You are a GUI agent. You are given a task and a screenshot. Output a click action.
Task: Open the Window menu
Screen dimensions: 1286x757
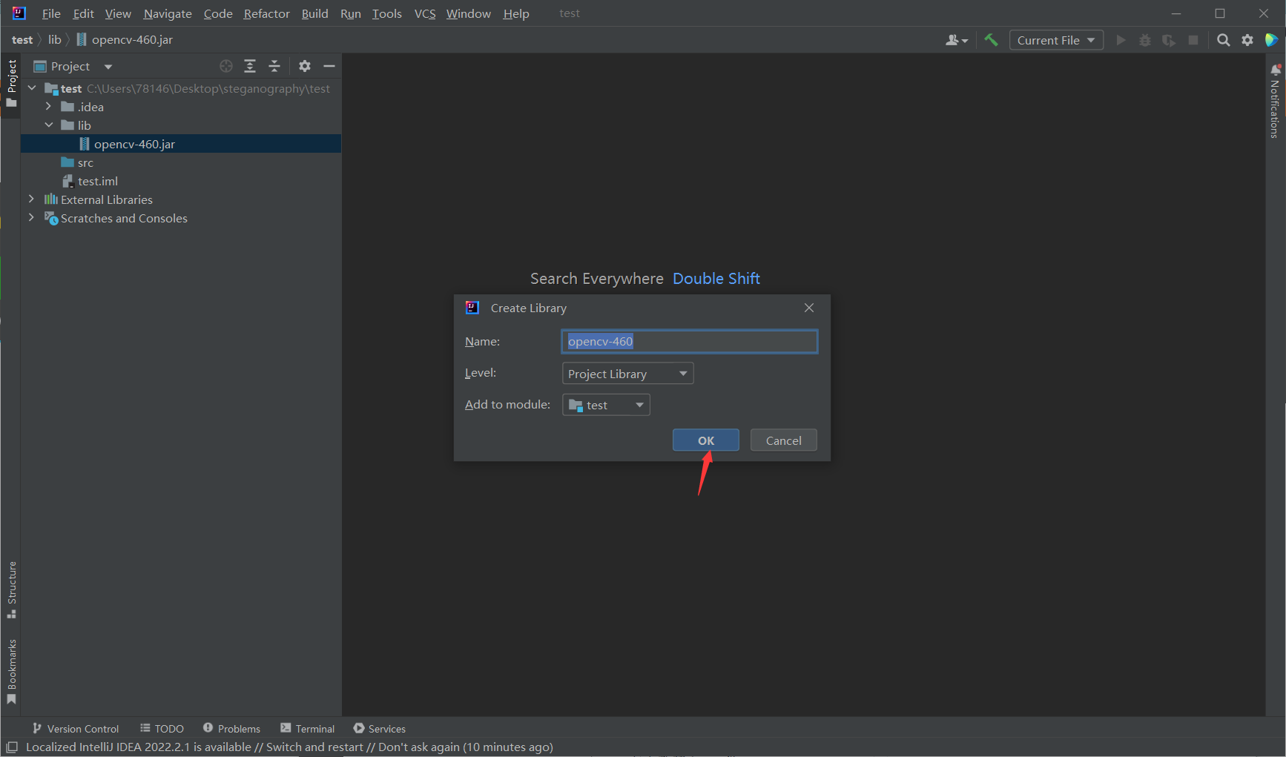click(469, 13)
